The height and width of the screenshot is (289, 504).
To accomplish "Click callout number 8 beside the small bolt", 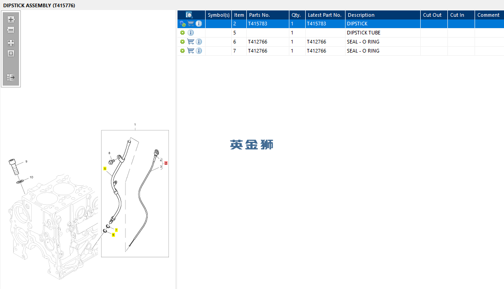I will 109,154.
